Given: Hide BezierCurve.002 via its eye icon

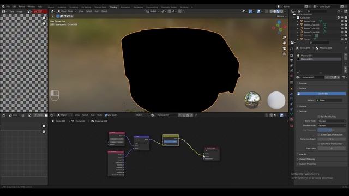Looking at the screenshot, I should point(342,28).
